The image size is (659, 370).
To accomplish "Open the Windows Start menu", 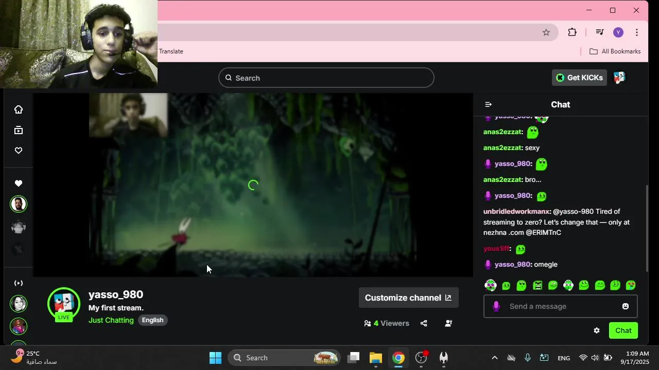I will tap(215, 358).
